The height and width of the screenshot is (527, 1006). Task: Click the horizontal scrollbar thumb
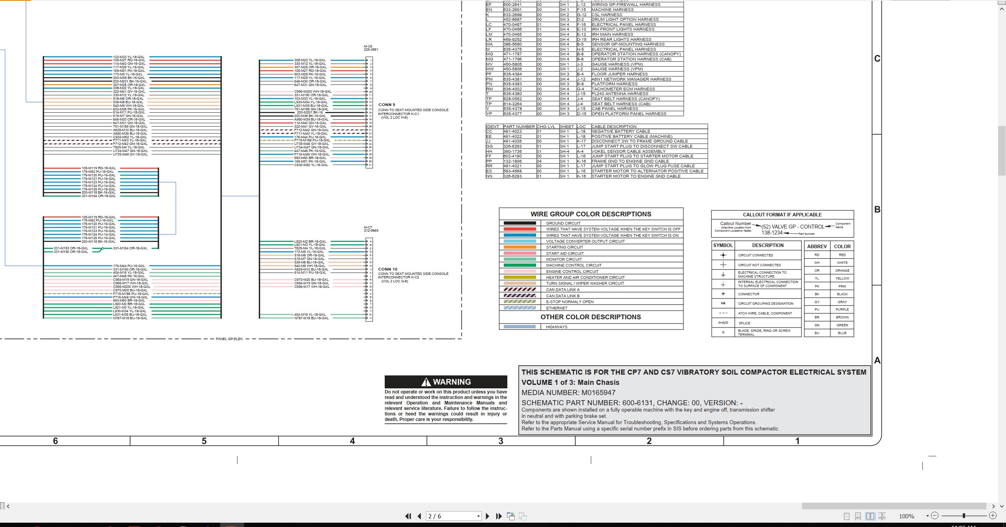(x=894, y=506)
